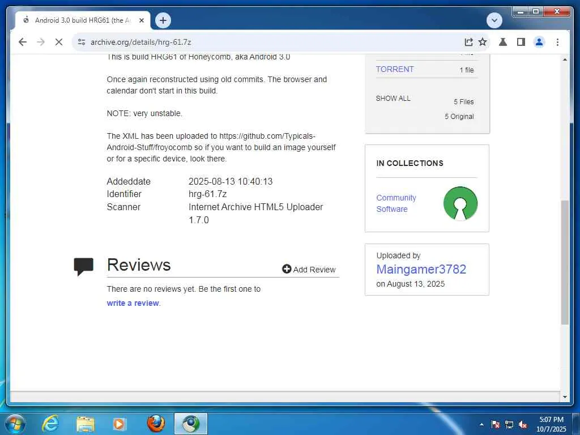Image resolution: width=580 pixels, height=435 pixels.
Task: Click the network tray icon
Action: 509,424
